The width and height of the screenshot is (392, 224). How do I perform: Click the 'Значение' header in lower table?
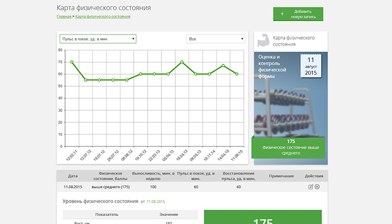click(169, 214)
